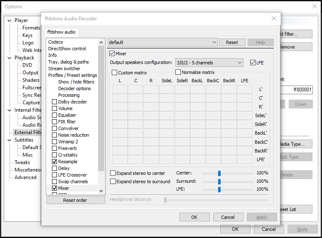Viewport: 322px width, 238px height.
Task: Tick the Crystality checkbox
Action: tap(54, 155)
